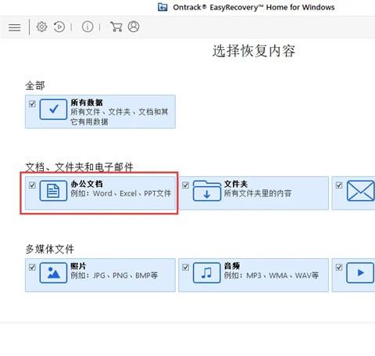Screen dimensions: 375x356
Task: Uncheck the 所有数据 checkbox
Action: (32, 104)
